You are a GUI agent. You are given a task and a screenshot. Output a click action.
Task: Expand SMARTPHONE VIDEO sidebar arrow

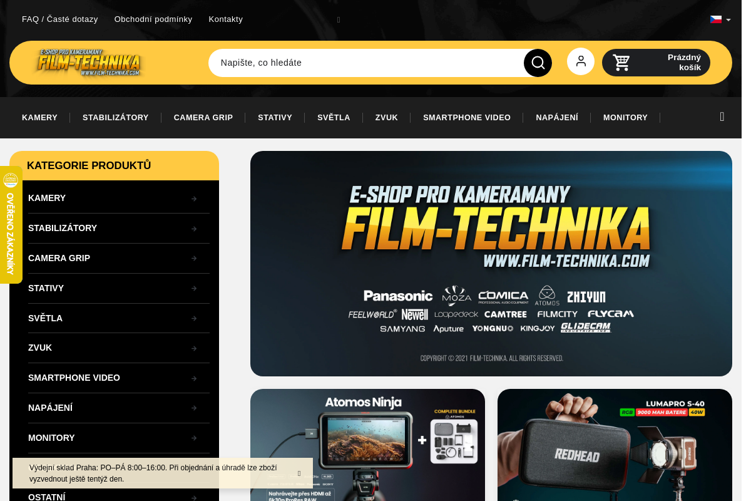[194, 378]
